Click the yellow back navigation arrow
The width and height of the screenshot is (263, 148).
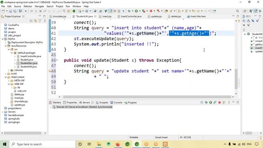198,11
